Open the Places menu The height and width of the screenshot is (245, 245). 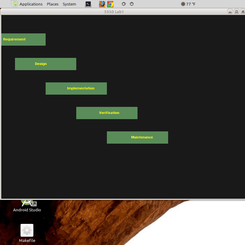(53, 4)
